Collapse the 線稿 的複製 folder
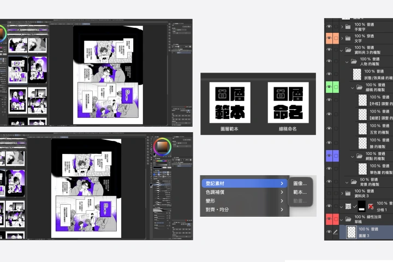The width and height of the screenshot is (393, 262). pos(353,88)
